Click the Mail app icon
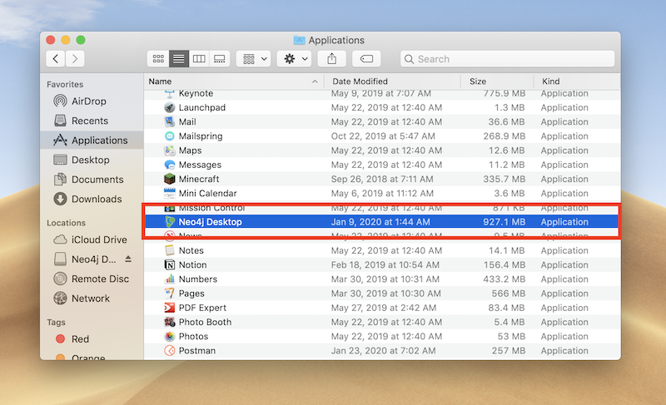Screen dimensions: 666x405 coord(170,121)
